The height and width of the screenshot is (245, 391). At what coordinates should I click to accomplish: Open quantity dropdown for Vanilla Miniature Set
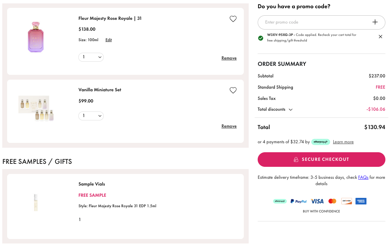(91, 116)
